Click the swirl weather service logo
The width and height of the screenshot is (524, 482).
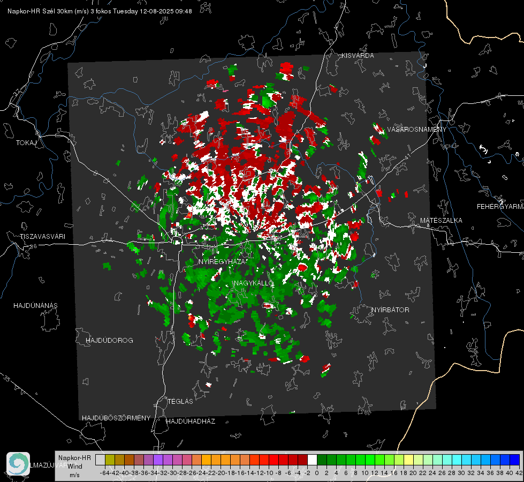(18, 464)
